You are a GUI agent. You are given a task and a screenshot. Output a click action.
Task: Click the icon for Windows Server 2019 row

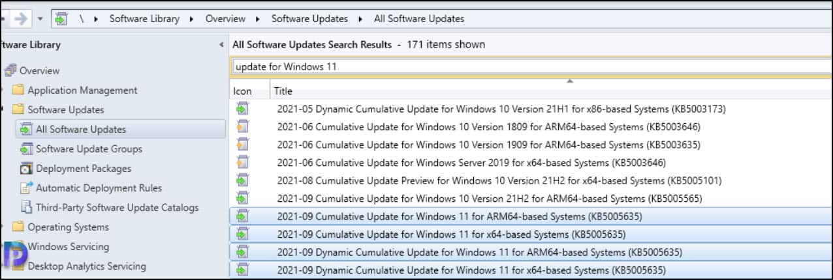(242, 162)
